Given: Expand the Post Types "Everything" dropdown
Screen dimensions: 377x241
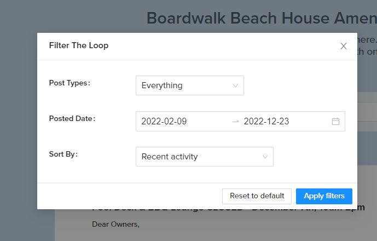Looking at the screenshot, I should 190,85.
